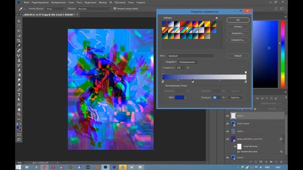Click the lower enabled Удалить button
The image size is (303, 170).
click(x=235, y=98)
